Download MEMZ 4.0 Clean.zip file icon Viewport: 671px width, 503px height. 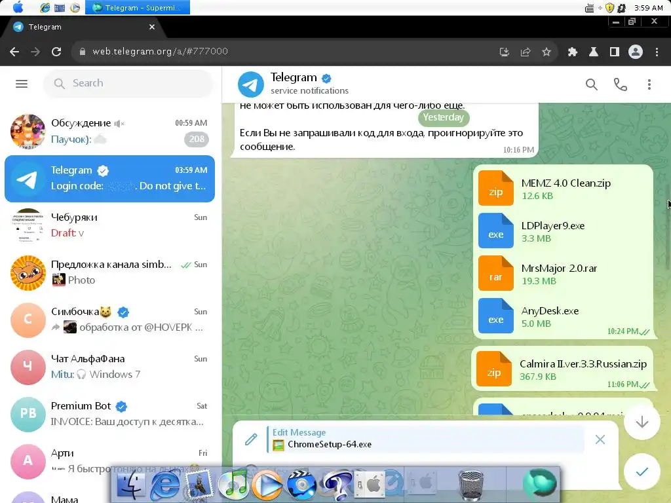pos(495,188)
